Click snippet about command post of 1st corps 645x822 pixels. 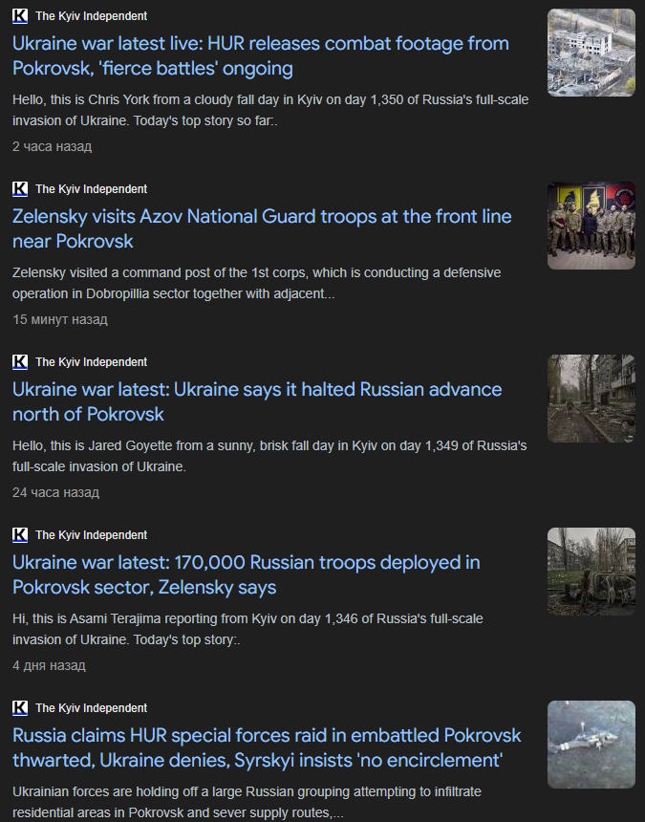[257, 283]
